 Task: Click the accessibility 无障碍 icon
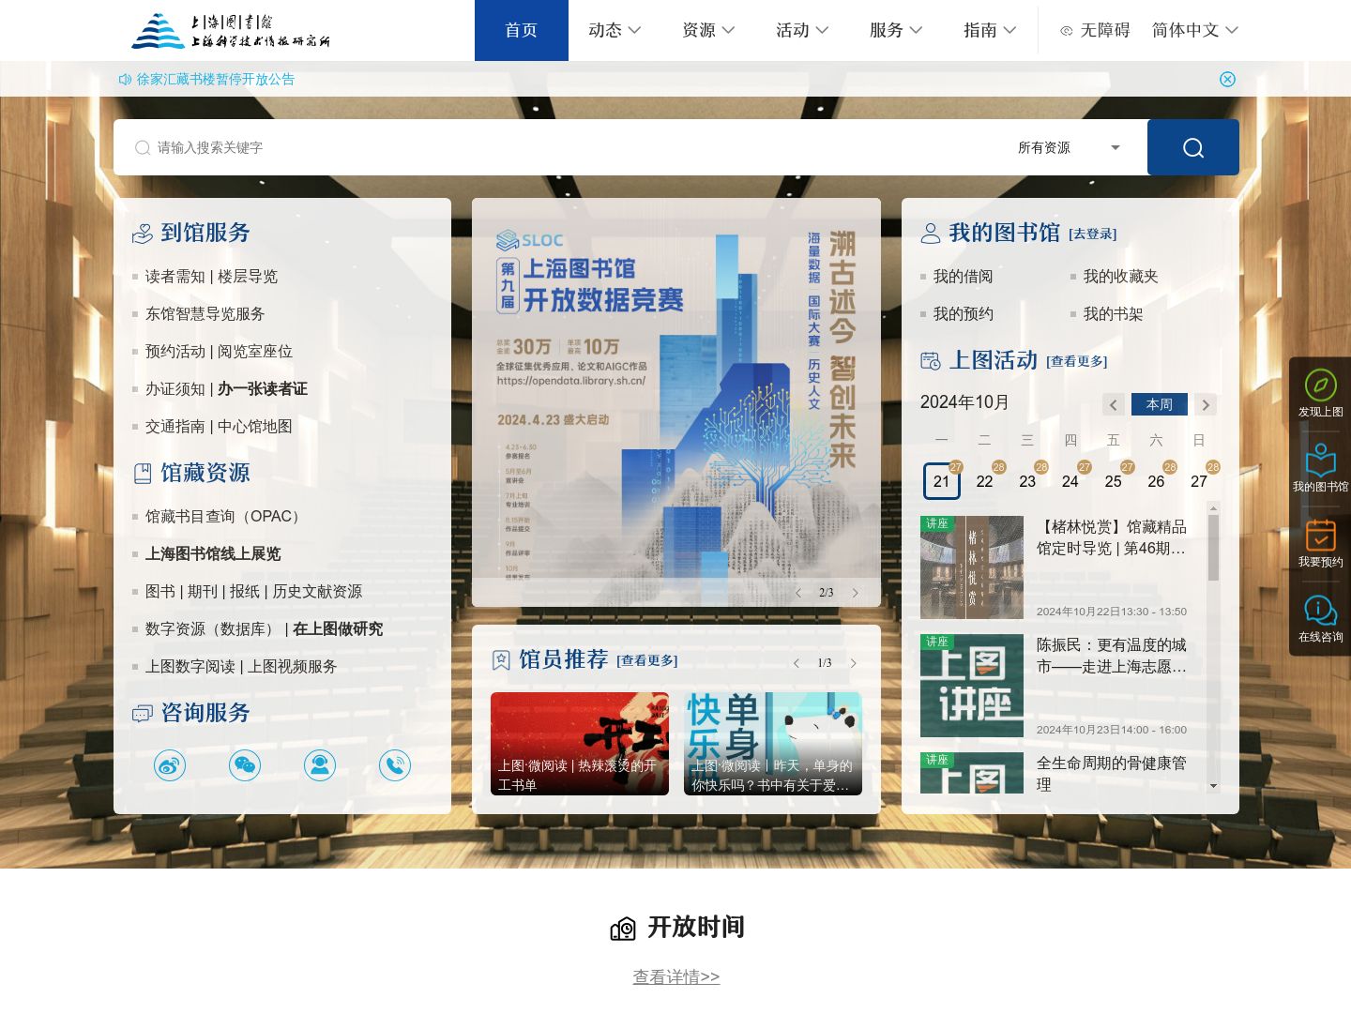[1066, 31]
